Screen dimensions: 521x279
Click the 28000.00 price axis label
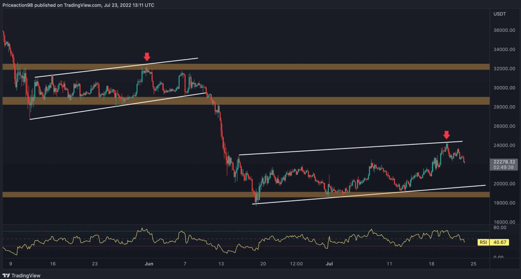504,107
